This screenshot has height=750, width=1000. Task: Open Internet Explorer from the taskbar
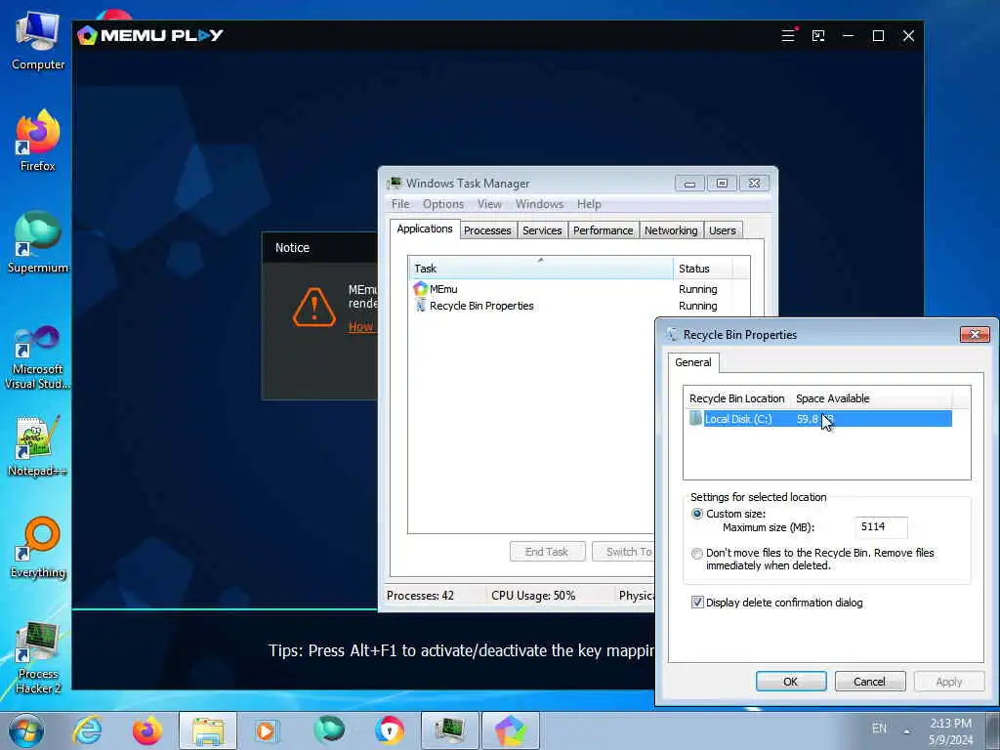coord(87,730)
